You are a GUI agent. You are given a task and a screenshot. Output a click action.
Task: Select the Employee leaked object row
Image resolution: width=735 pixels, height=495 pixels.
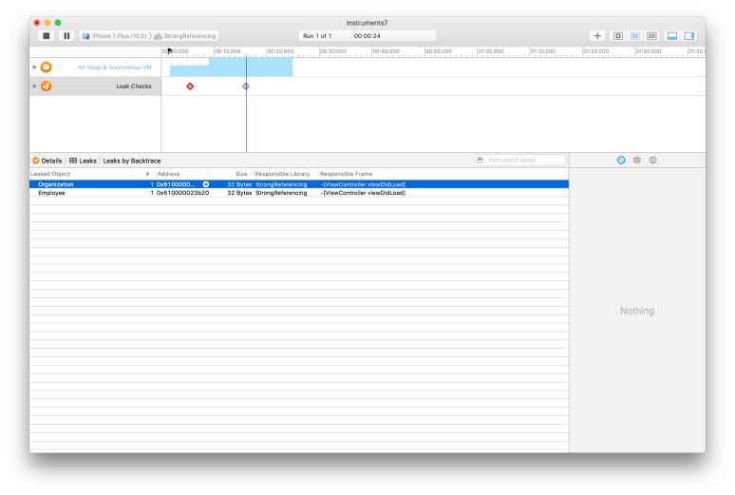(x=299, y=193)
